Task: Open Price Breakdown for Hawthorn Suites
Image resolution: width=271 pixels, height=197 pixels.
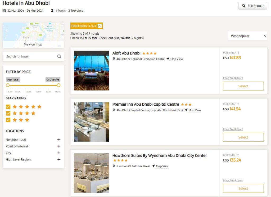Action: click(233, 180)
